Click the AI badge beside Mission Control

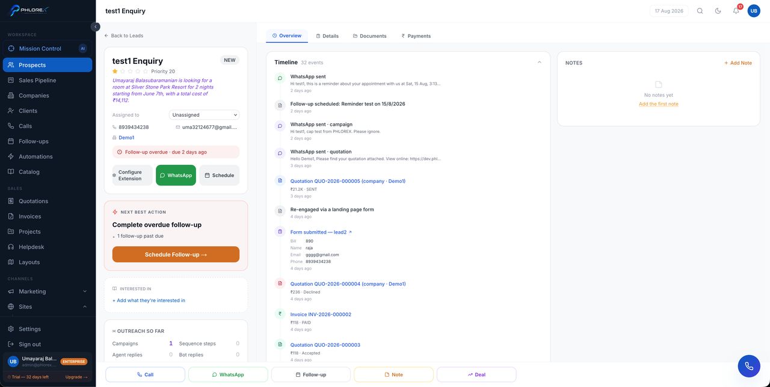click(x=83, y=48)
